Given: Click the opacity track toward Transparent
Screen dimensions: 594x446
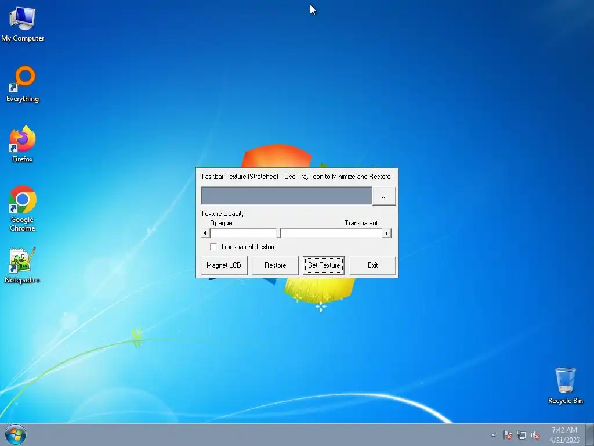Looking at the screenshot, I should [331, 233].
